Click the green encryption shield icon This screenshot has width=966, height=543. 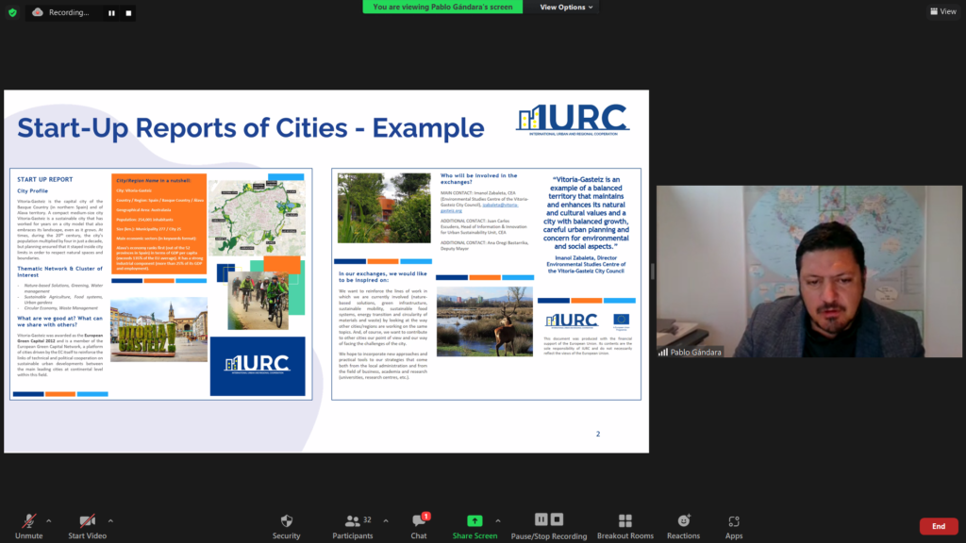pos(13,12)
